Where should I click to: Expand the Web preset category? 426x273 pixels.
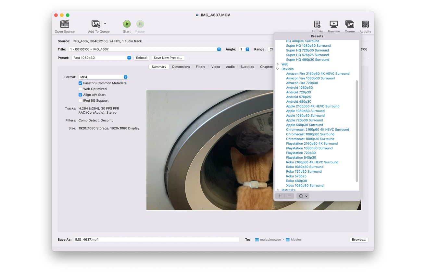[278, 64]
